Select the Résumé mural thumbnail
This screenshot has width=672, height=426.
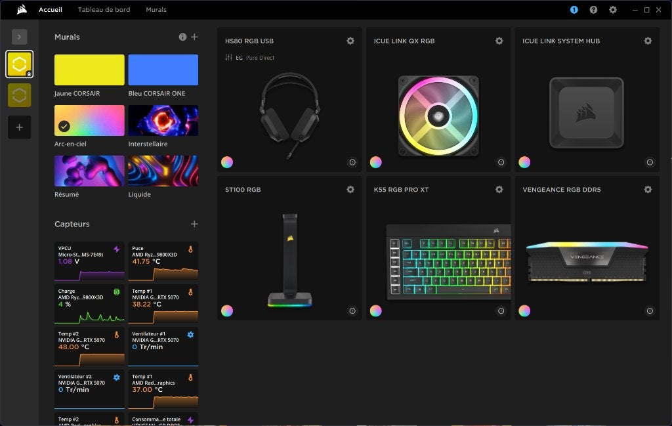(x=89, y=171)
